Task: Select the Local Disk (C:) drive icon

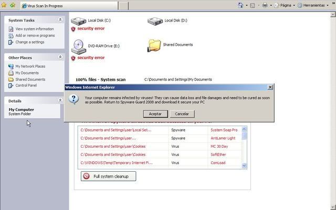Action: [x=78, y=21]
